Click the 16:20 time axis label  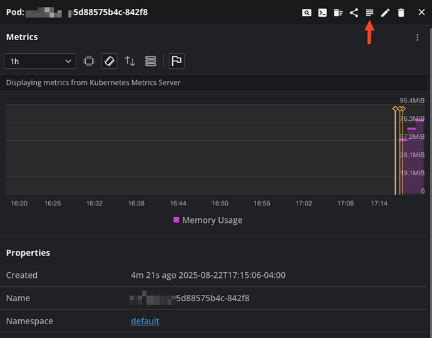19,203
